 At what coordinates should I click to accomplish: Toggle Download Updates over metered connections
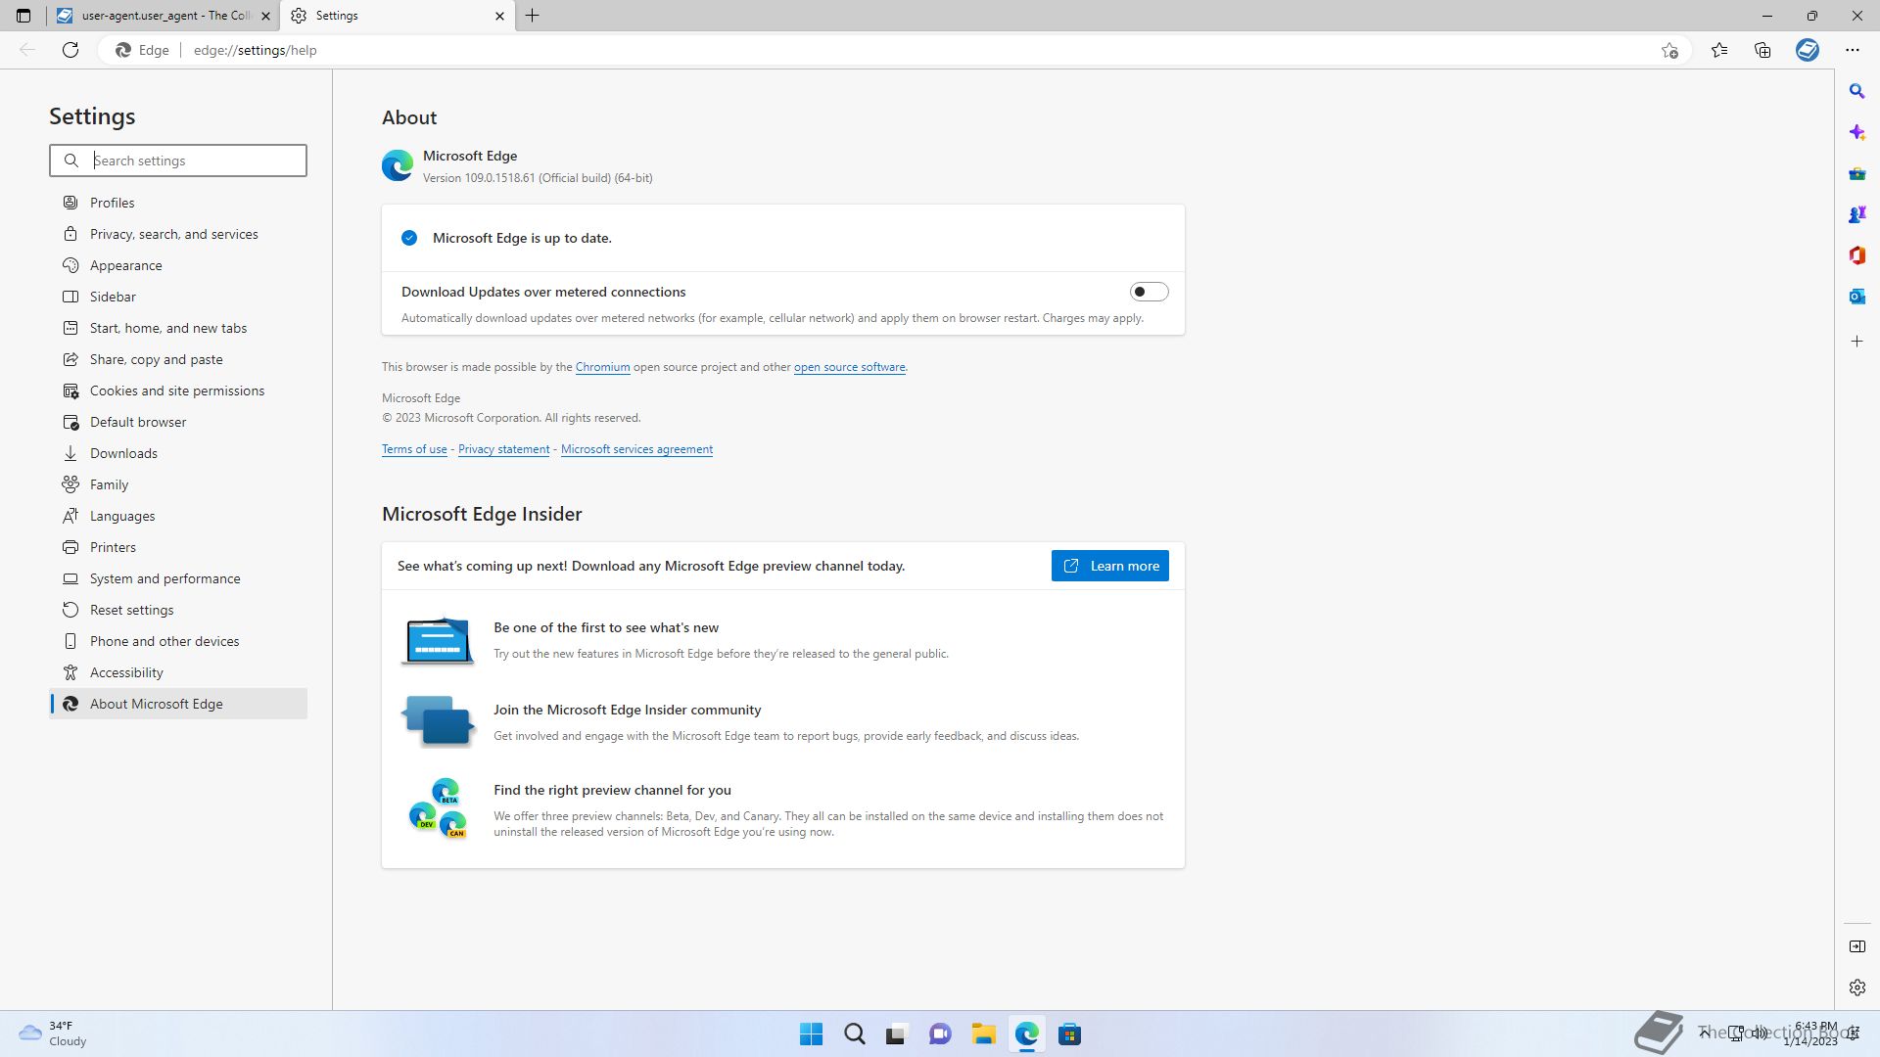click(1149, 292)
